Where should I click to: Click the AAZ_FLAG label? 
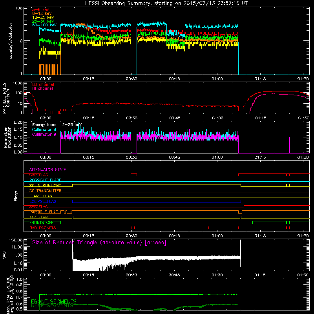click(x=38, y=217)
